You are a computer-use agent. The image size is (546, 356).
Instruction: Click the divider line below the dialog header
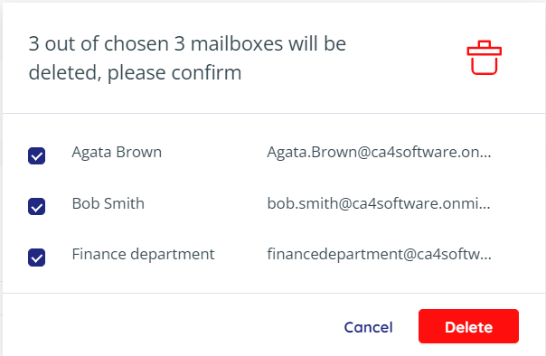274,113
